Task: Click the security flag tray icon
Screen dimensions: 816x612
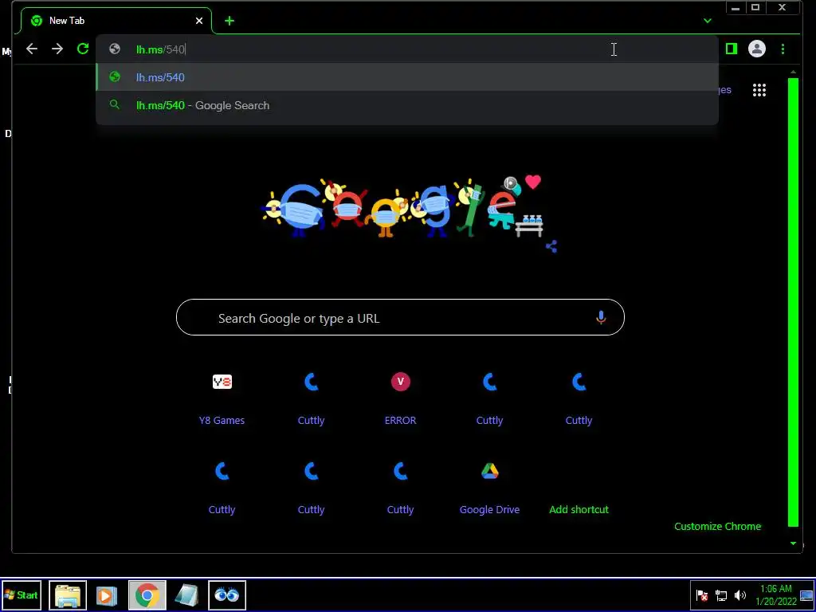Action: pos(701,595)
